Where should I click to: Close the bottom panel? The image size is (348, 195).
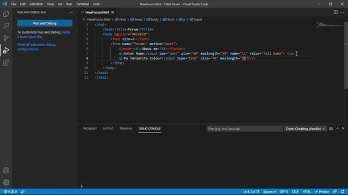coord(343,128)
